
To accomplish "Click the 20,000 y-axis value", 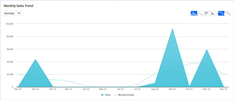I will point(10,75).
